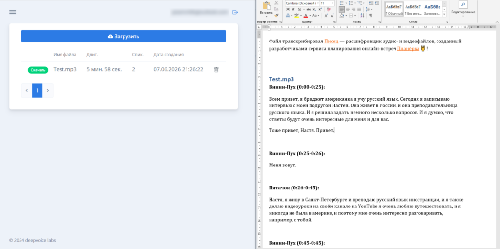Open the bullet library dropdown arrow

pos(346,3)
